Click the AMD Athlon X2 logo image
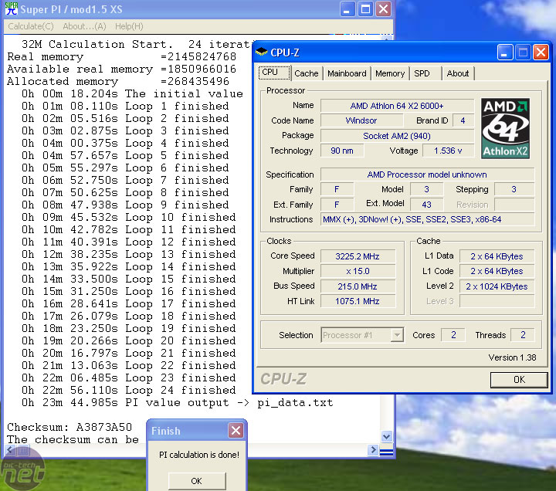 click(x=505, y=128)
